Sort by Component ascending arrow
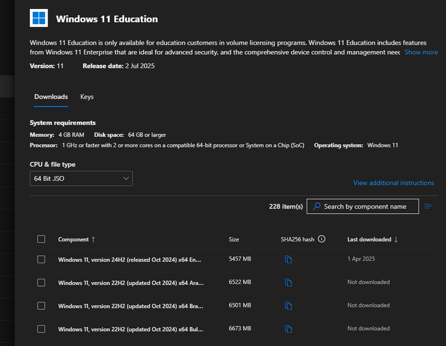This screenshot has height=346, width=446. coord(93,240)
